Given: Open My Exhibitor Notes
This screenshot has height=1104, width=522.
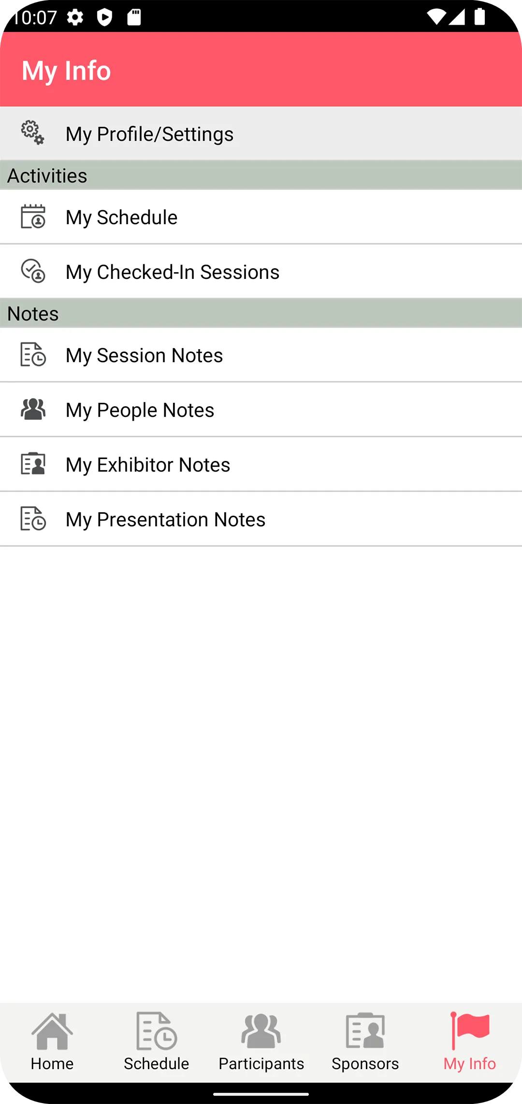Looking at the screenshot, I should click(148, 465).
